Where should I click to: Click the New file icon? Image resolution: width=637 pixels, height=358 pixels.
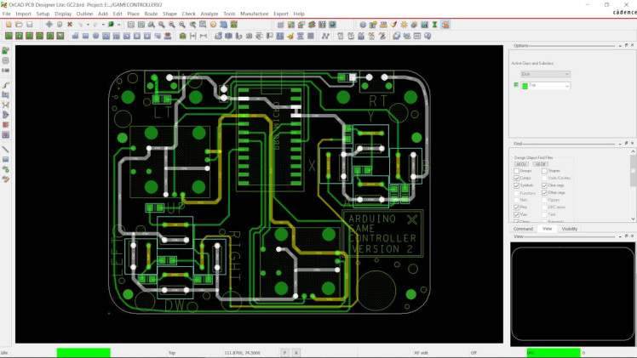pyautogui.click(x=8, y=25)
